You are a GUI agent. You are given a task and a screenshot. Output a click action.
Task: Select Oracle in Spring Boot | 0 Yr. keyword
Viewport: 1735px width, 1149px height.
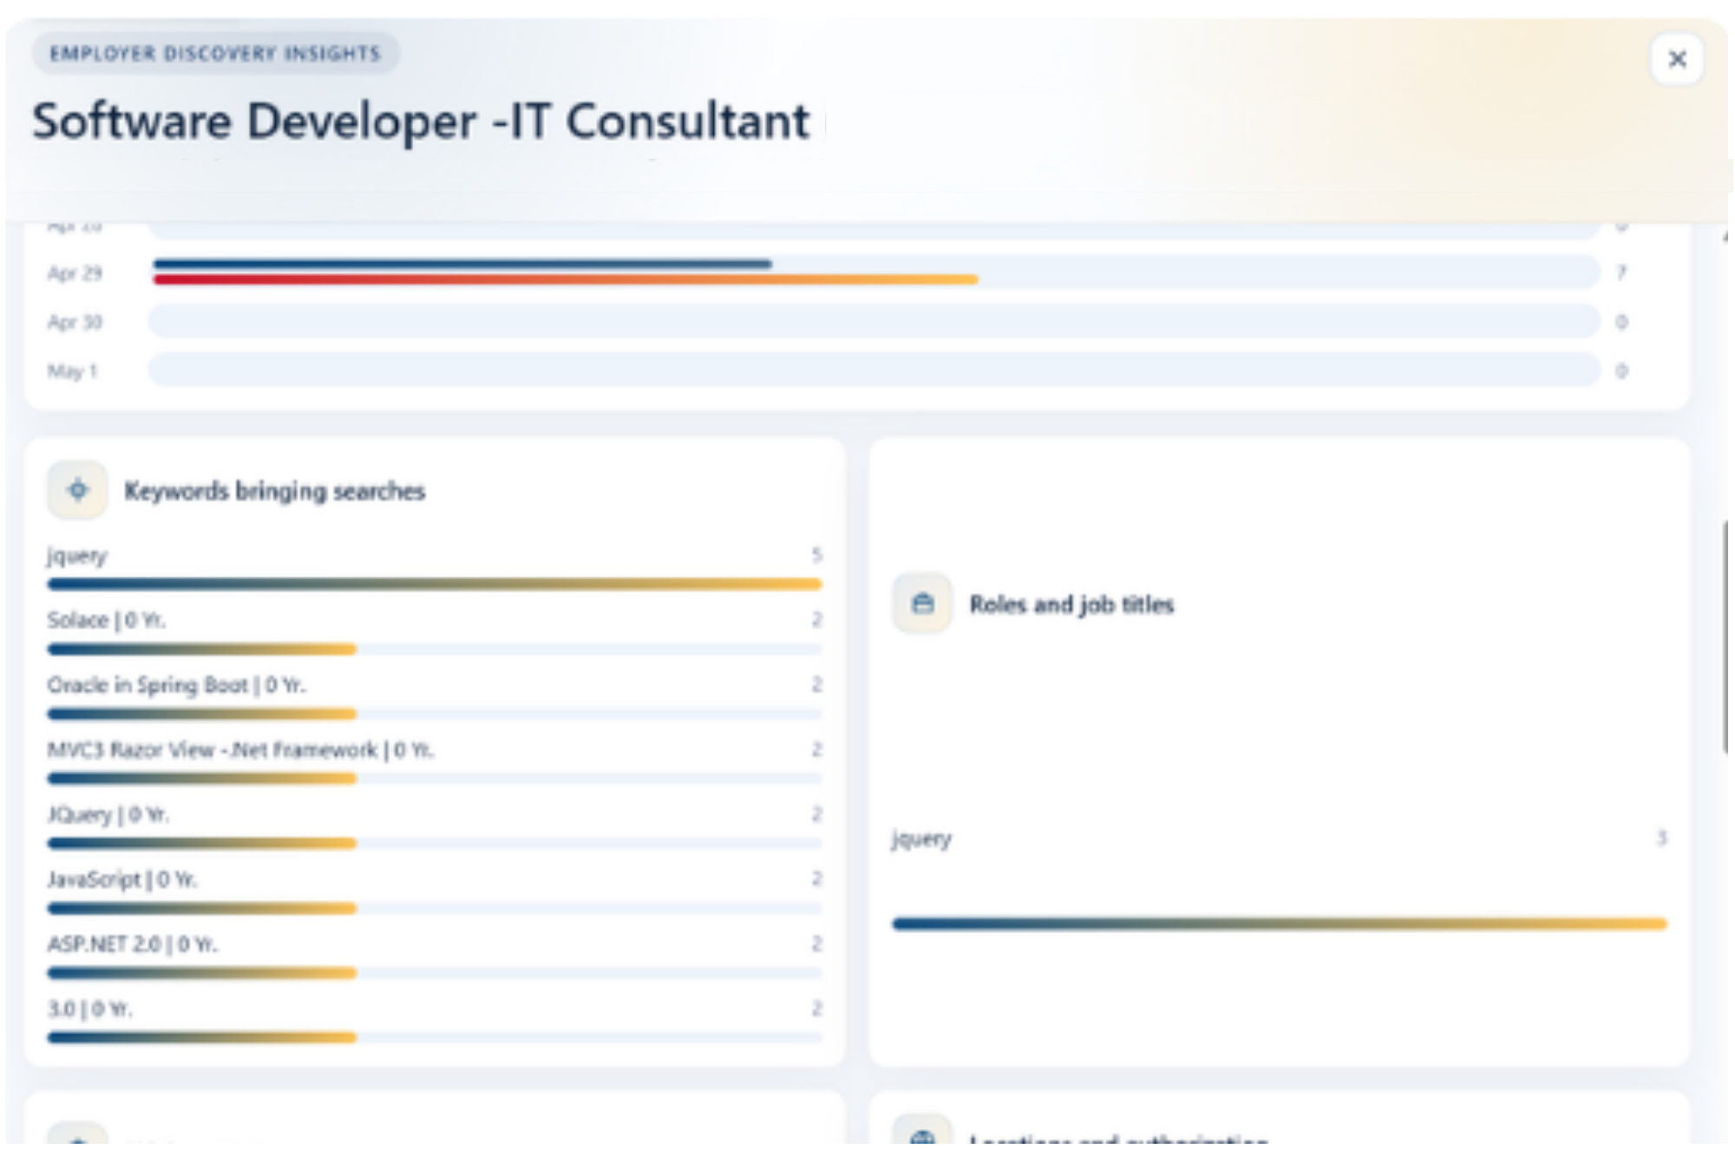point(177,685)
